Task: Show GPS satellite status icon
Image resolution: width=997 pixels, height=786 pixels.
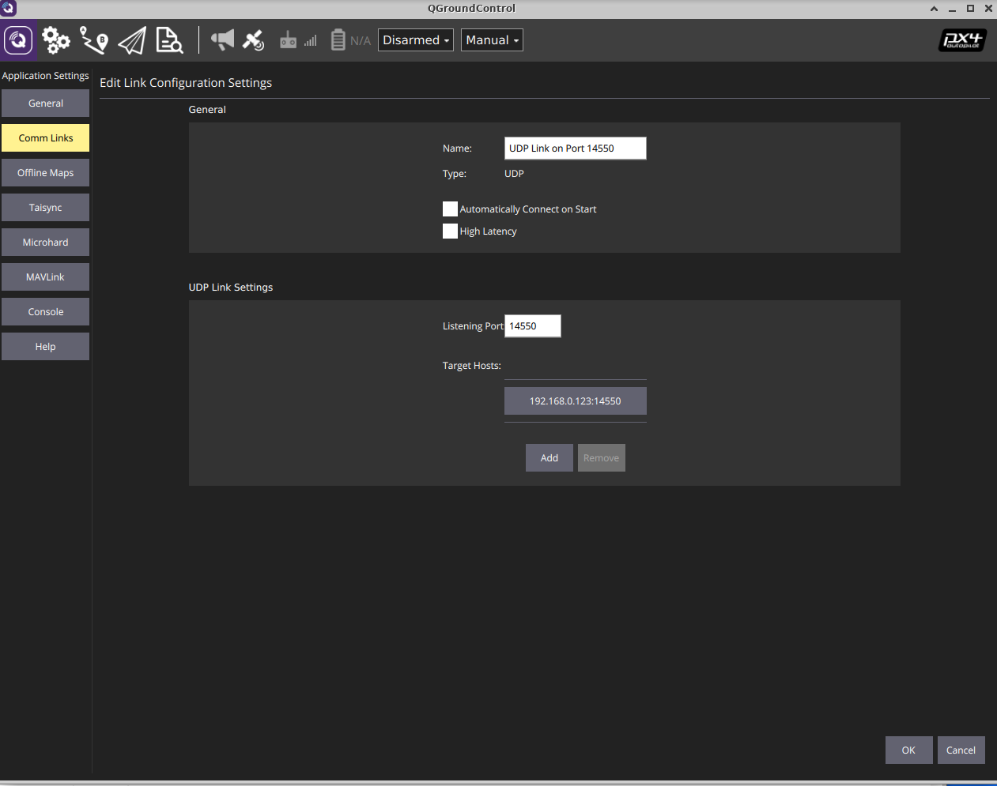Action: tap(253, 39)
